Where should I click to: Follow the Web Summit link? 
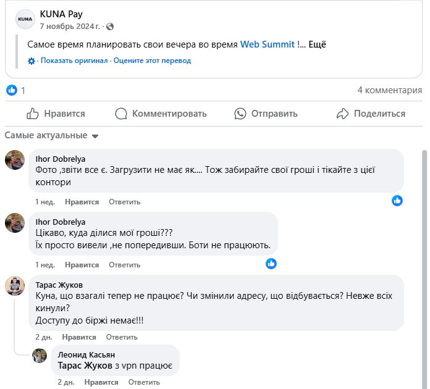coord(268,44)
